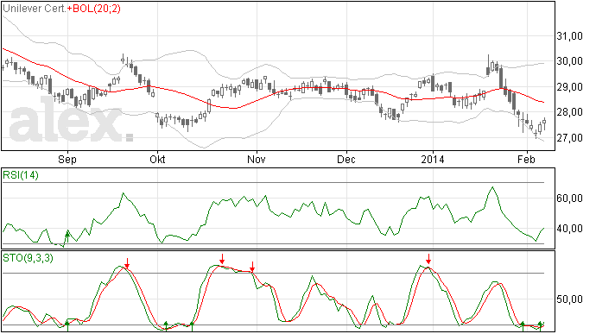The image size is (596, 334).
Task: Click the red sell arrow before 2014
Action: coord(428,259)
